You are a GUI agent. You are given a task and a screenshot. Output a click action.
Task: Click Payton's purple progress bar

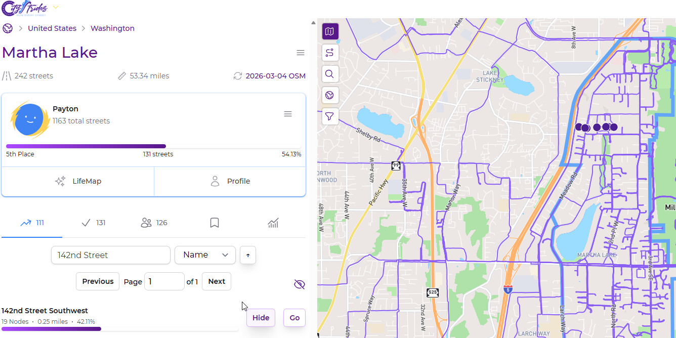(86, 146)
